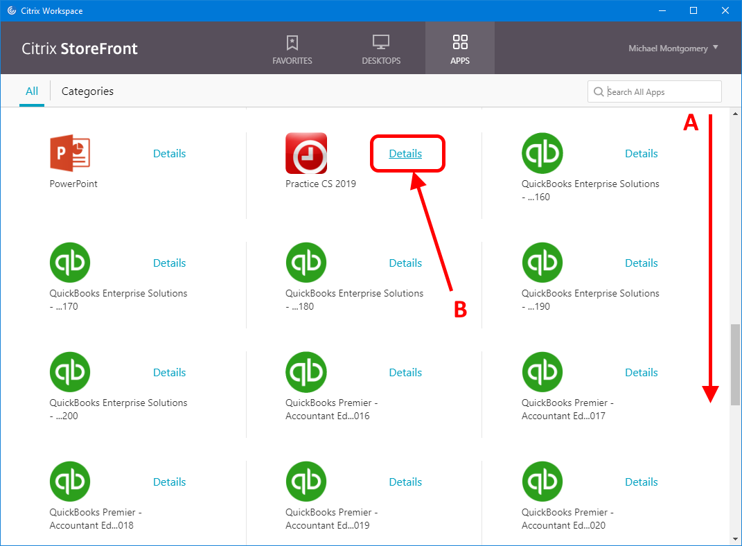Open the Practice CS 2019 app icon
This screenshot has height=546, width=742.
306,153
